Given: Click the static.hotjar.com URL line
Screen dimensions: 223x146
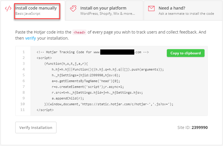Looking at the screenshot, I should click(109, 104).
